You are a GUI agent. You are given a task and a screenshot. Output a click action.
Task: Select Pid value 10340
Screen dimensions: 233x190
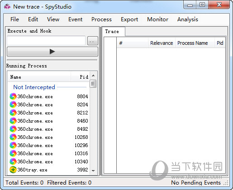(x=81, y=161)
